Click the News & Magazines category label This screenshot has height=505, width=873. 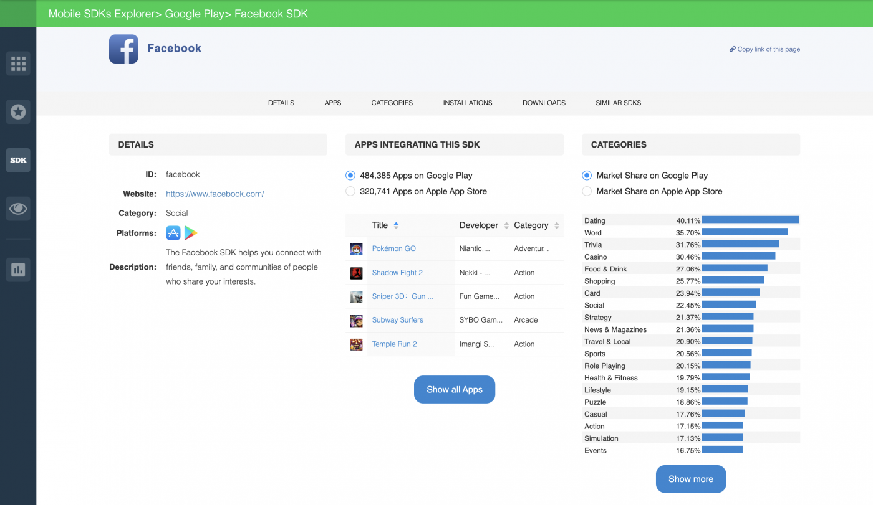(x=615, y=329)
